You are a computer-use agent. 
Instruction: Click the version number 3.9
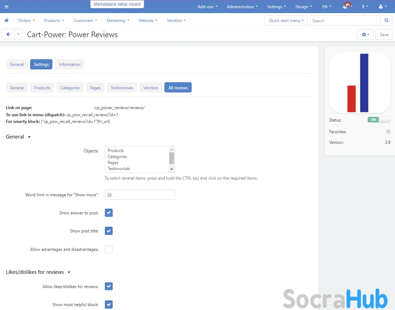pos(388,142)
